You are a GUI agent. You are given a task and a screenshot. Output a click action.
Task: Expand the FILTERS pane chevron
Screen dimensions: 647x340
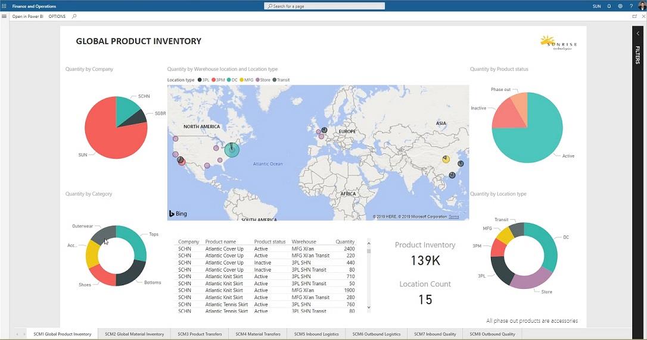[638, 33]
